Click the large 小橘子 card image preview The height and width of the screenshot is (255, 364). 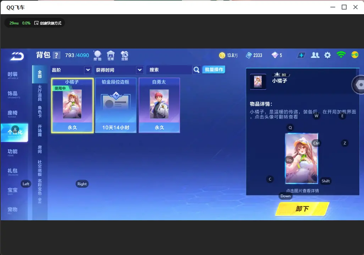click(302, 159)
